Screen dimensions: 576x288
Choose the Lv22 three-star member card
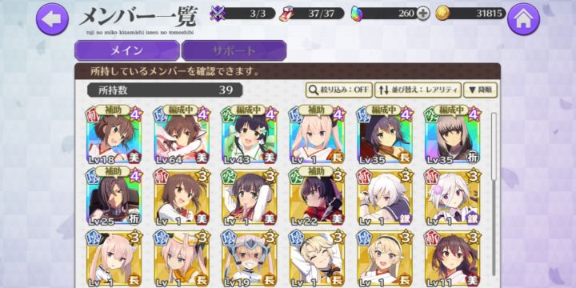click(318, 198)
